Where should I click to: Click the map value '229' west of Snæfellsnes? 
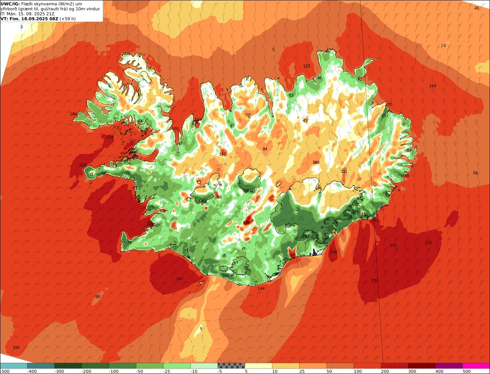(83, 165)
